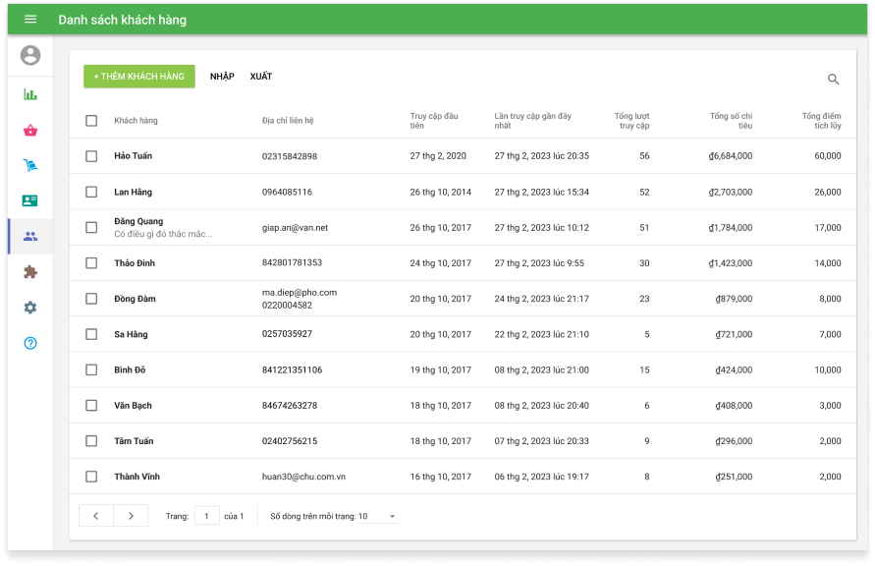Click the user account avatar icon
This screenshot has width=875, height=566.
point(30,56)
